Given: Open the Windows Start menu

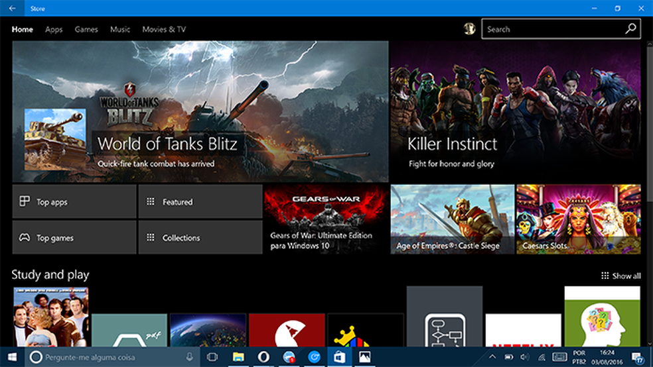Looking at the screenshot, I should coord(12,357).
